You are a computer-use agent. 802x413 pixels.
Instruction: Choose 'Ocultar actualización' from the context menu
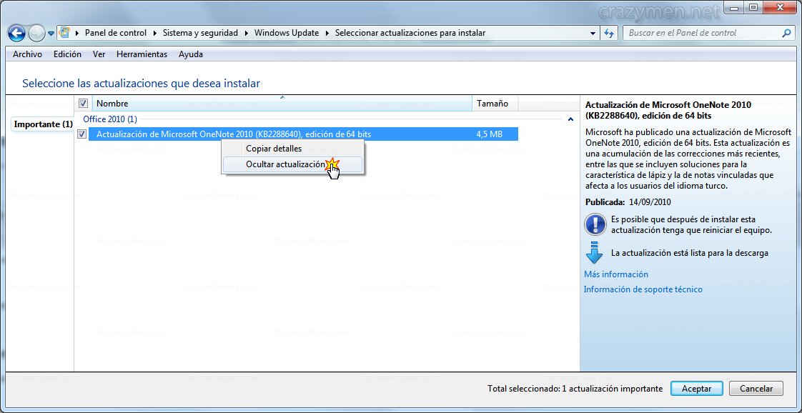coord(292,164)
